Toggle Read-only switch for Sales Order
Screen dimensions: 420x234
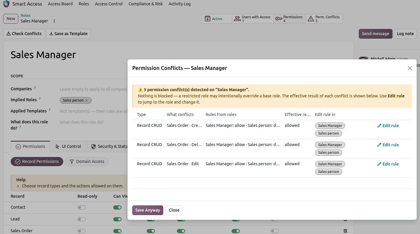(x=82, y=231)
